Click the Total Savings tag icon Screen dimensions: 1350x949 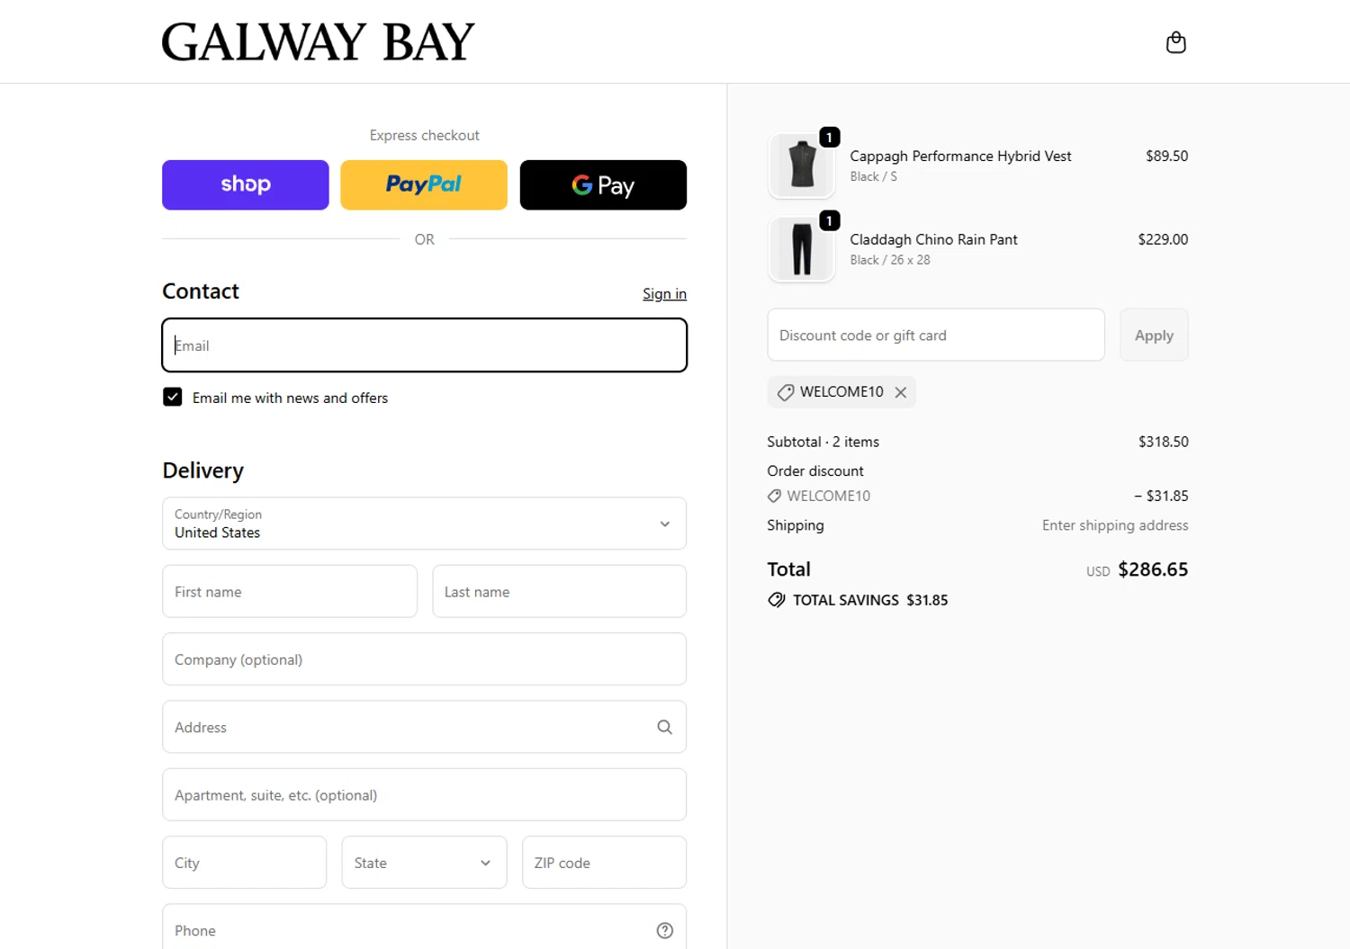click(776, 600)
